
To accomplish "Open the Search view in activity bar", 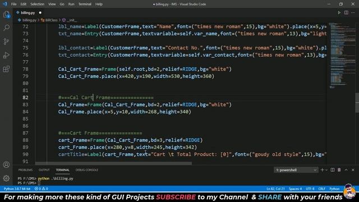I will (x=6, y=27).
